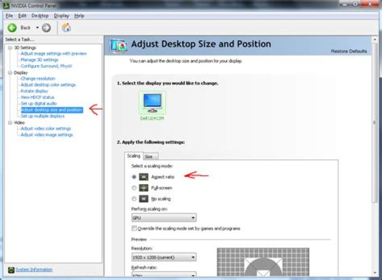Click the green Back arrow icon
The image size is (382, 280).
12,28
